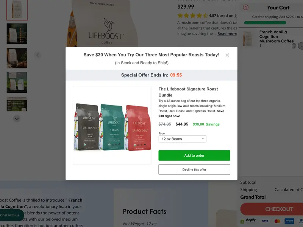
Task: Open the Chat with us widget
Action: click(x=10, y=215)
